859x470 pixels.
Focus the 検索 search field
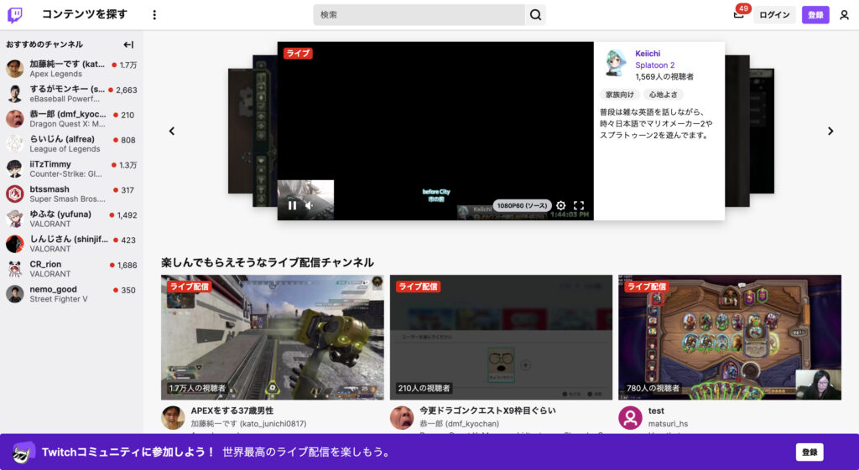click(419, 15)
